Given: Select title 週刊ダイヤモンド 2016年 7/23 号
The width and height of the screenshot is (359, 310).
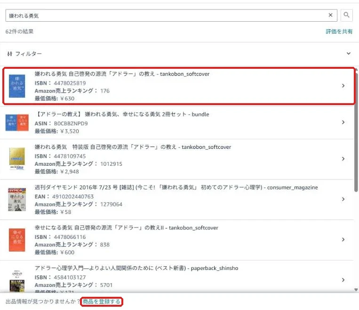Looking at the screenshot, I should [176, 188].
